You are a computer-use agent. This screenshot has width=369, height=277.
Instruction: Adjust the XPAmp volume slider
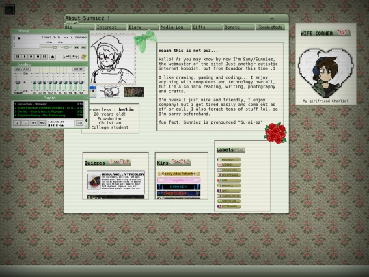tap(49, 47)
